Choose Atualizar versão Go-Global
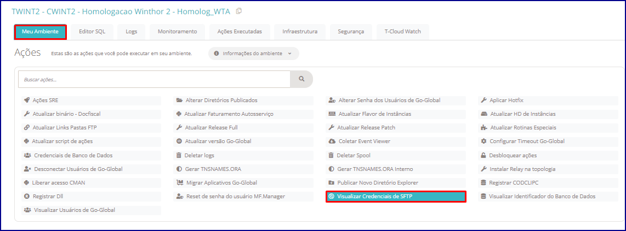Viewport: 626px width, 231px height. [243, 141]
